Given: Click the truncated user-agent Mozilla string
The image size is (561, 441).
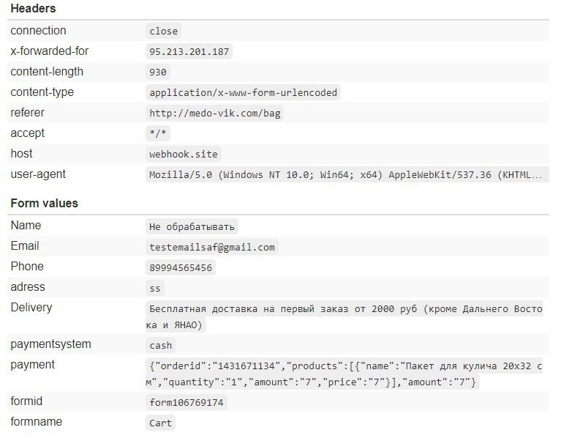Looking at the screenshot, I should [x=347, y=174].
